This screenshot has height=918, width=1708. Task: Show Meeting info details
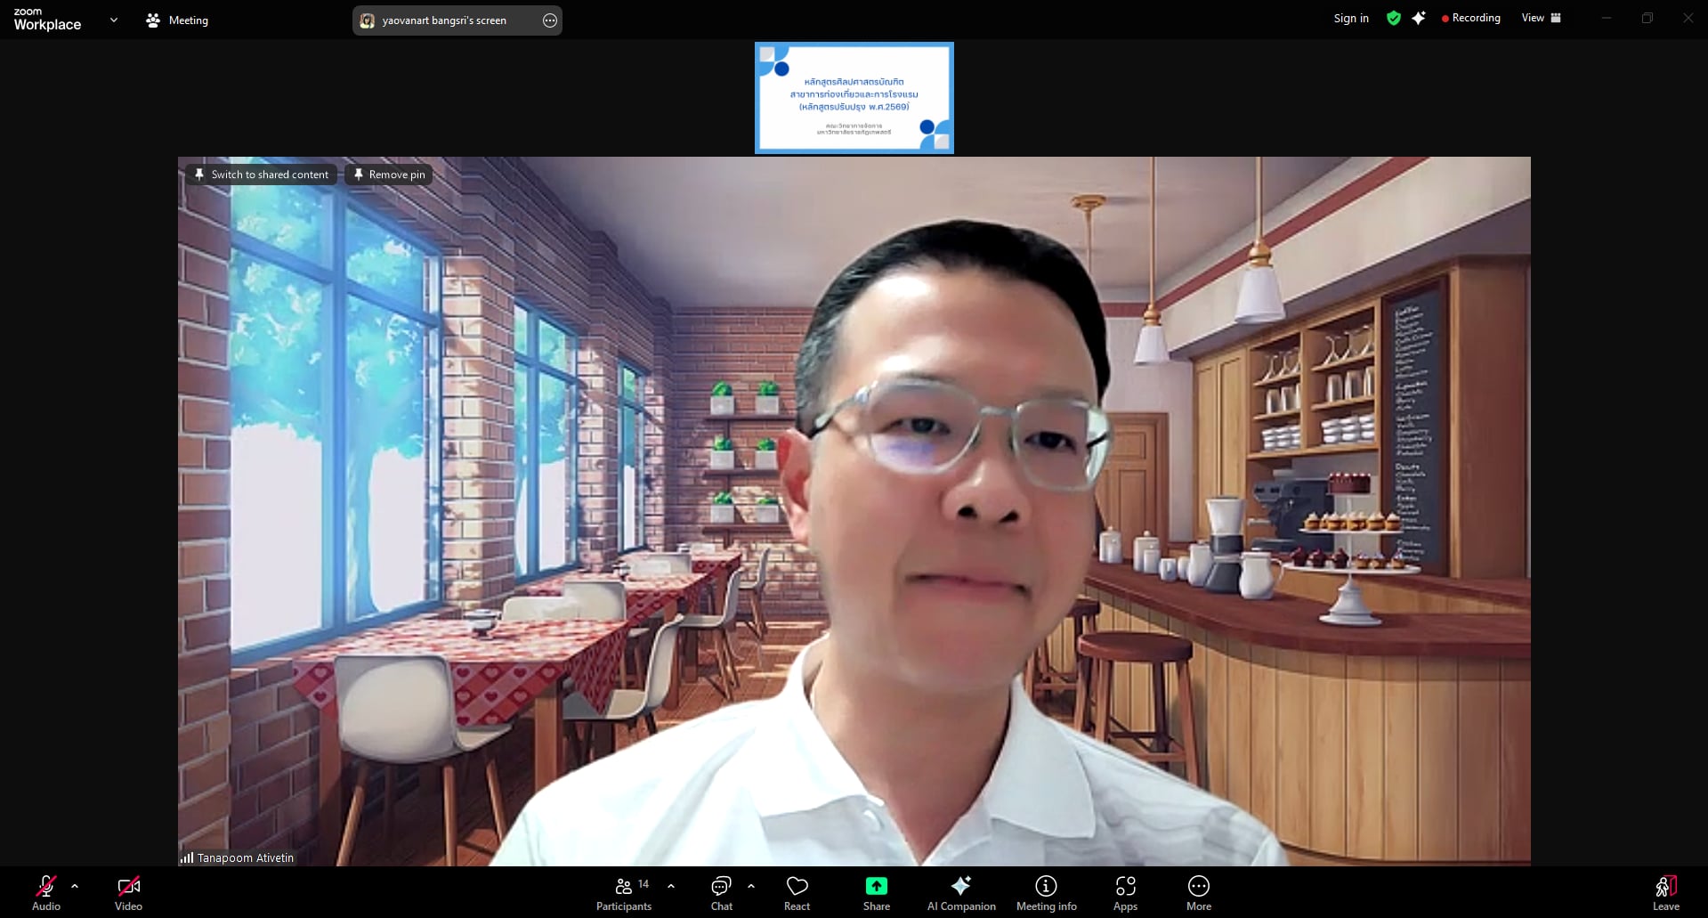(1046, 892)
